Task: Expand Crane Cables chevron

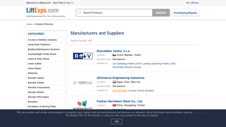Action: point(65,63)
